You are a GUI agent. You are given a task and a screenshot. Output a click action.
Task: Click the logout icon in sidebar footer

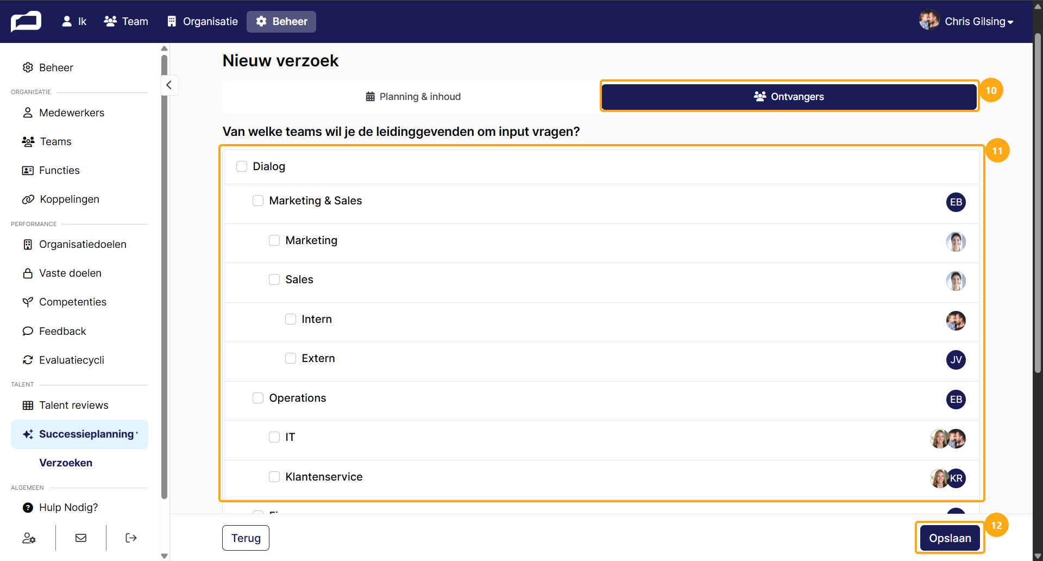(131, 538)
